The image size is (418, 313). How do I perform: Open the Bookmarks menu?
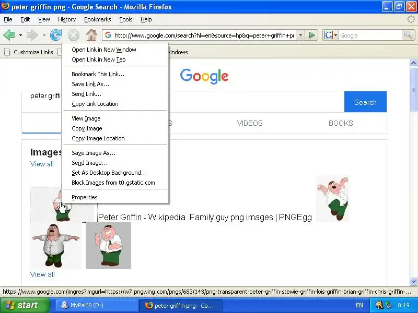pyautogui.click(x=98, y=19)
